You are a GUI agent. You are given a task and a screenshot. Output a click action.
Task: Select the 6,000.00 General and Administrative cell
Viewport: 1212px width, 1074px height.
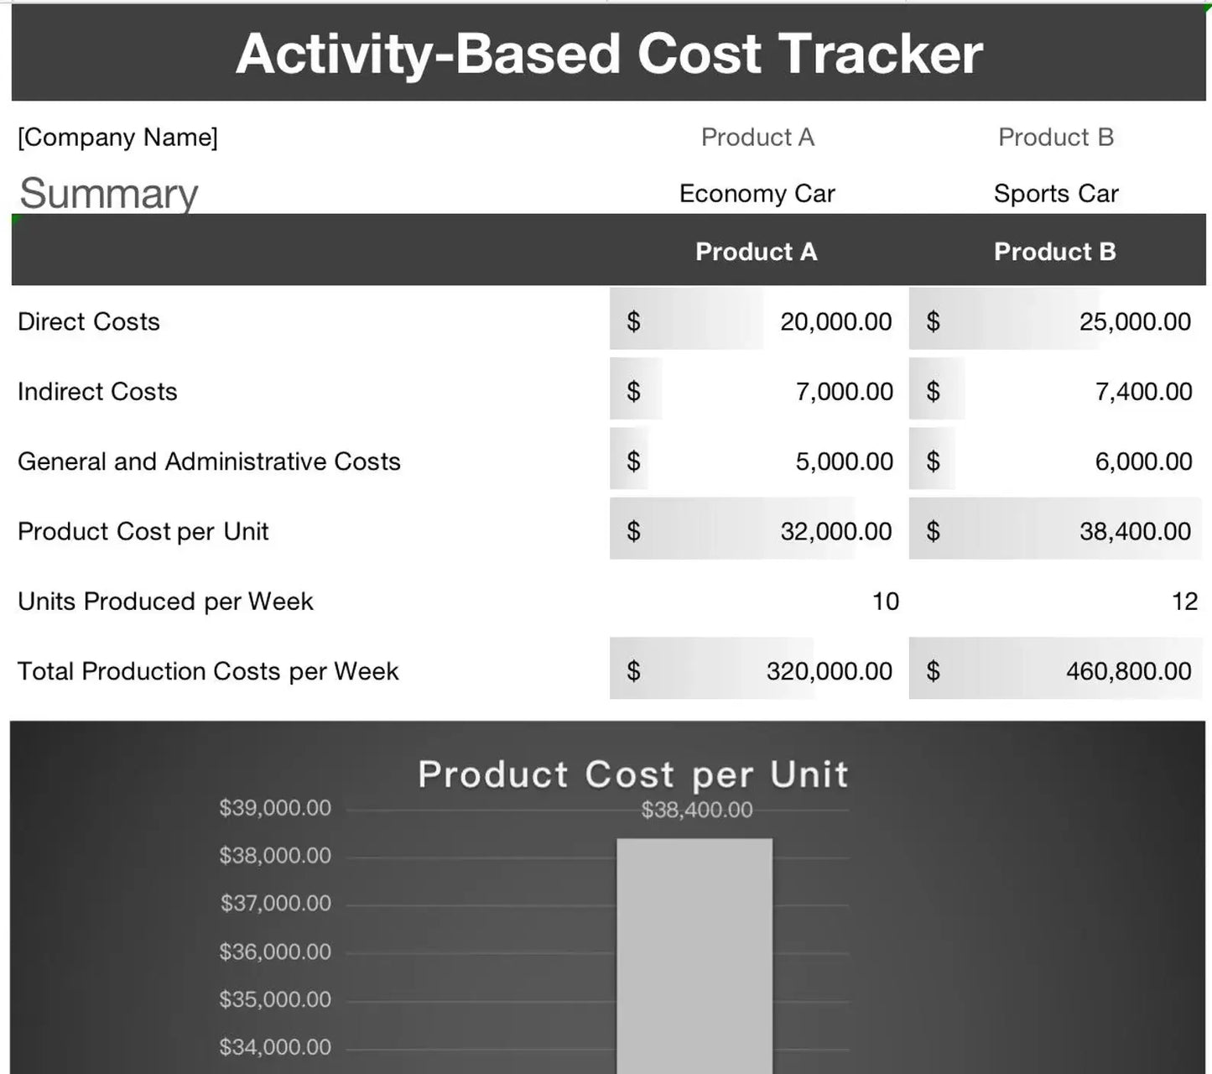pos(1142,461)
